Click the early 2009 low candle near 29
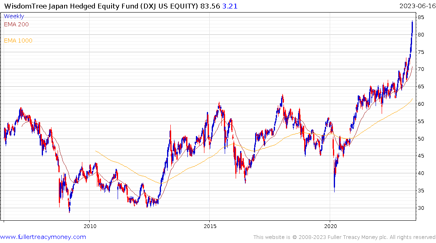The height and width of the screenshot is (243, 436). coord(69,208)
